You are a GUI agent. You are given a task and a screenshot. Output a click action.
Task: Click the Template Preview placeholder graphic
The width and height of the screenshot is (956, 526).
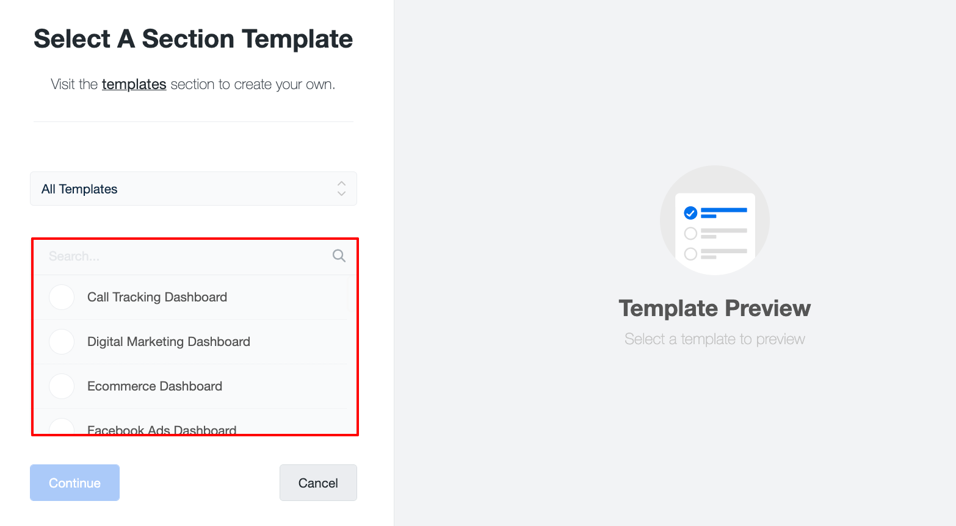tap(714, 220)
